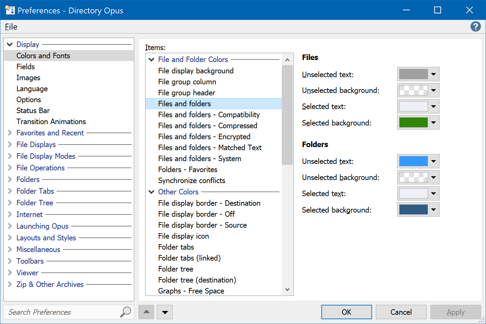
Task: Open Folders selected text color dropdown
Action: (418, 193)
